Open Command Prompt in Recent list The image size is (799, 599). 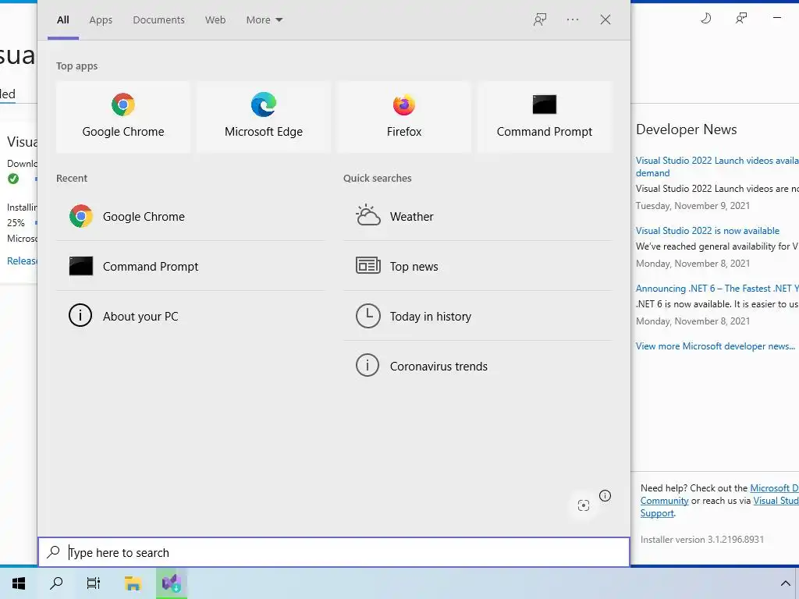pos(190,267)
